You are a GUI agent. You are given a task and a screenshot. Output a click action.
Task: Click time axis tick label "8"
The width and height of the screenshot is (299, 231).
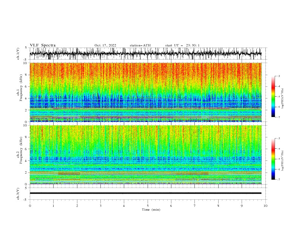pos(218,206)
